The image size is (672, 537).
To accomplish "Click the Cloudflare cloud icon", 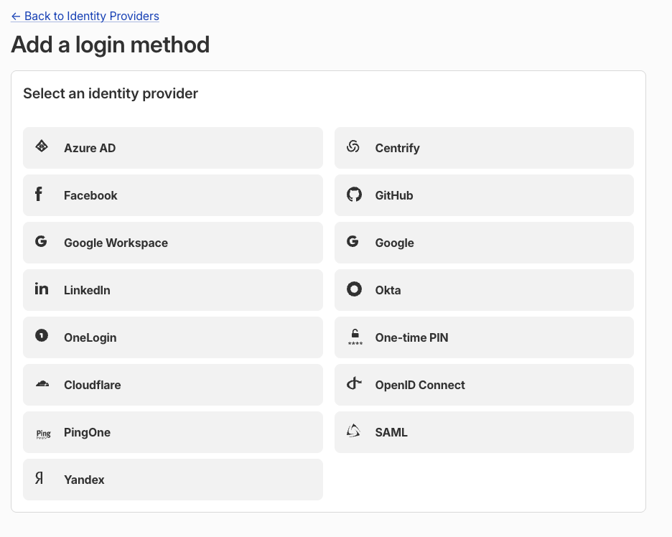I will [x=42, y=383].
